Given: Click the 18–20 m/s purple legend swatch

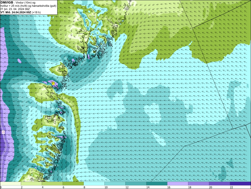Looking at the screenshot, I should (199, 183).
